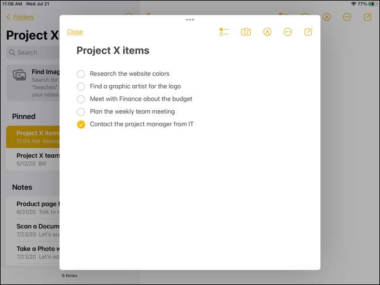Open the Project X team note in sidebar
The height and width of the screenshot is (285, 380).
33,159
